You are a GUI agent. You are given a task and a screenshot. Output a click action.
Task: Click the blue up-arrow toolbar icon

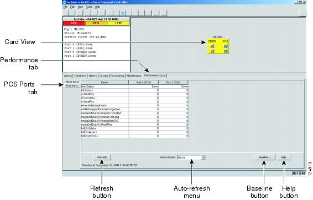click(123, 13)
